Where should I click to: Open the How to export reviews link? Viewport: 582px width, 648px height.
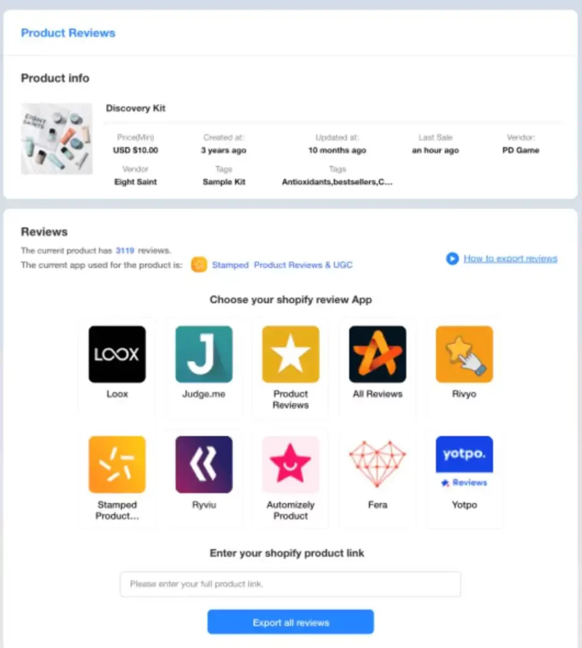pyautogui.click(x=510, y=258)
